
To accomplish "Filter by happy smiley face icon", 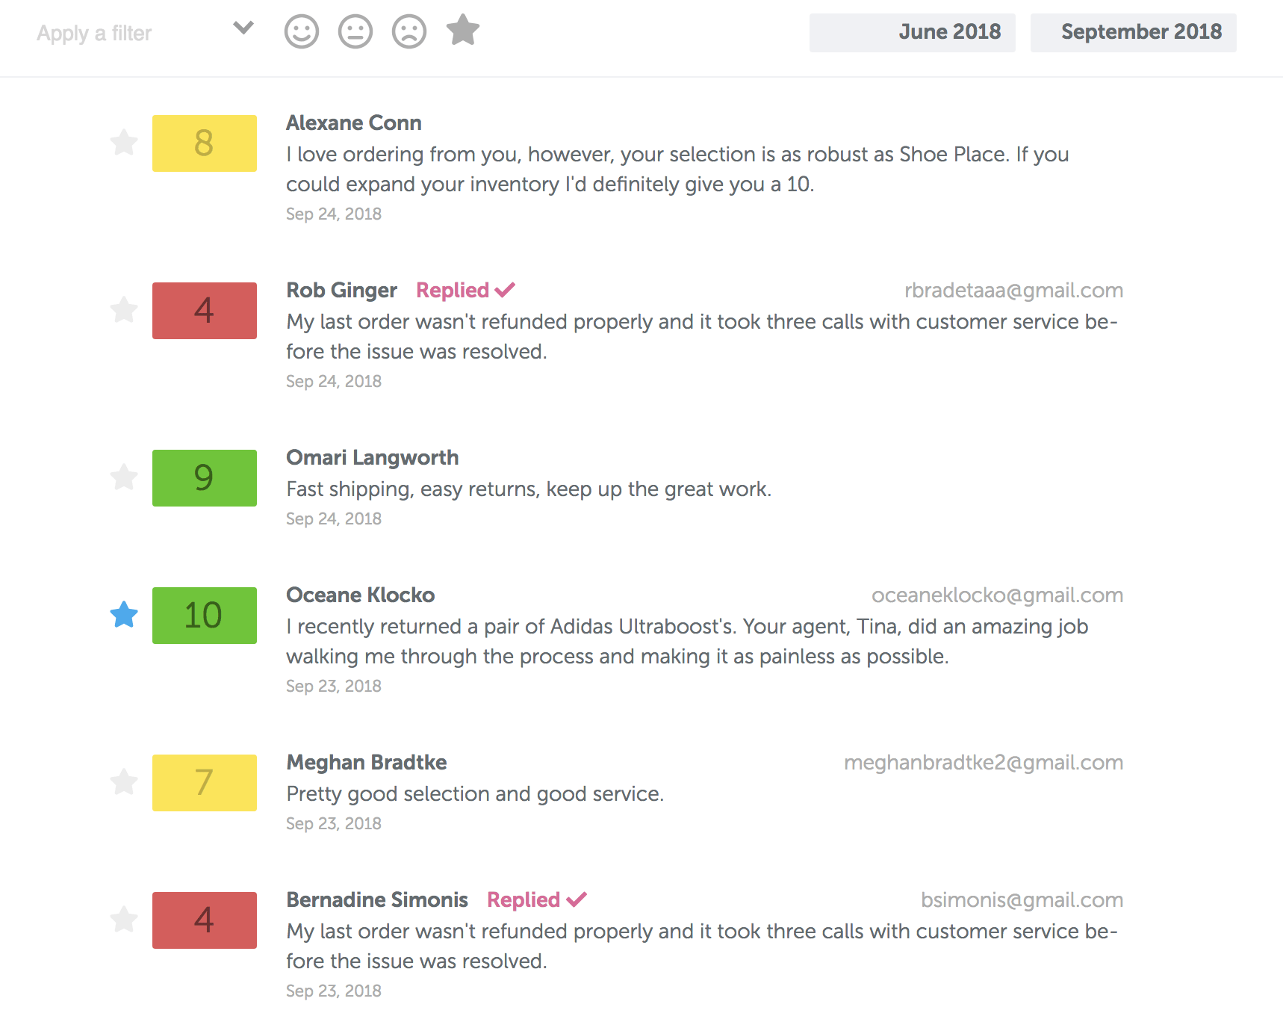I will pos(302,32).
